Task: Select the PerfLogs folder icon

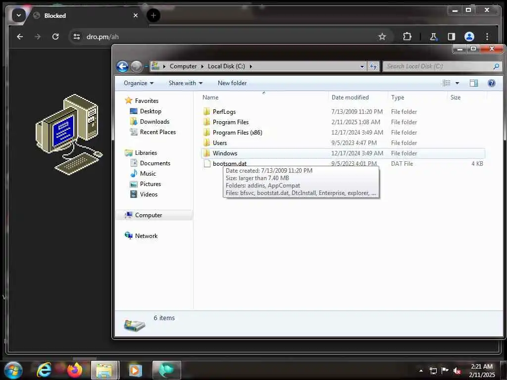Action: (206, 112)
